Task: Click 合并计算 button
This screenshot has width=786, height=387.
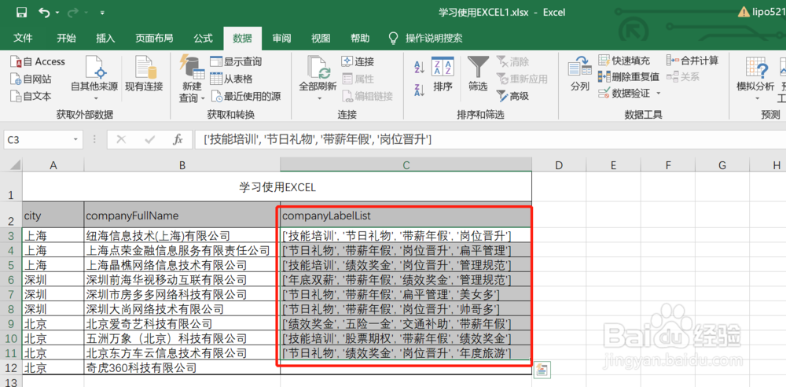Action: click(692, 61)
